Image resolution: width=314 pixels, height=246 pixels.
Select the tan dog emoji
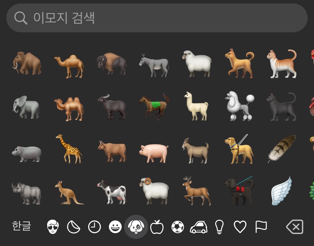click(x=239, y=63)
